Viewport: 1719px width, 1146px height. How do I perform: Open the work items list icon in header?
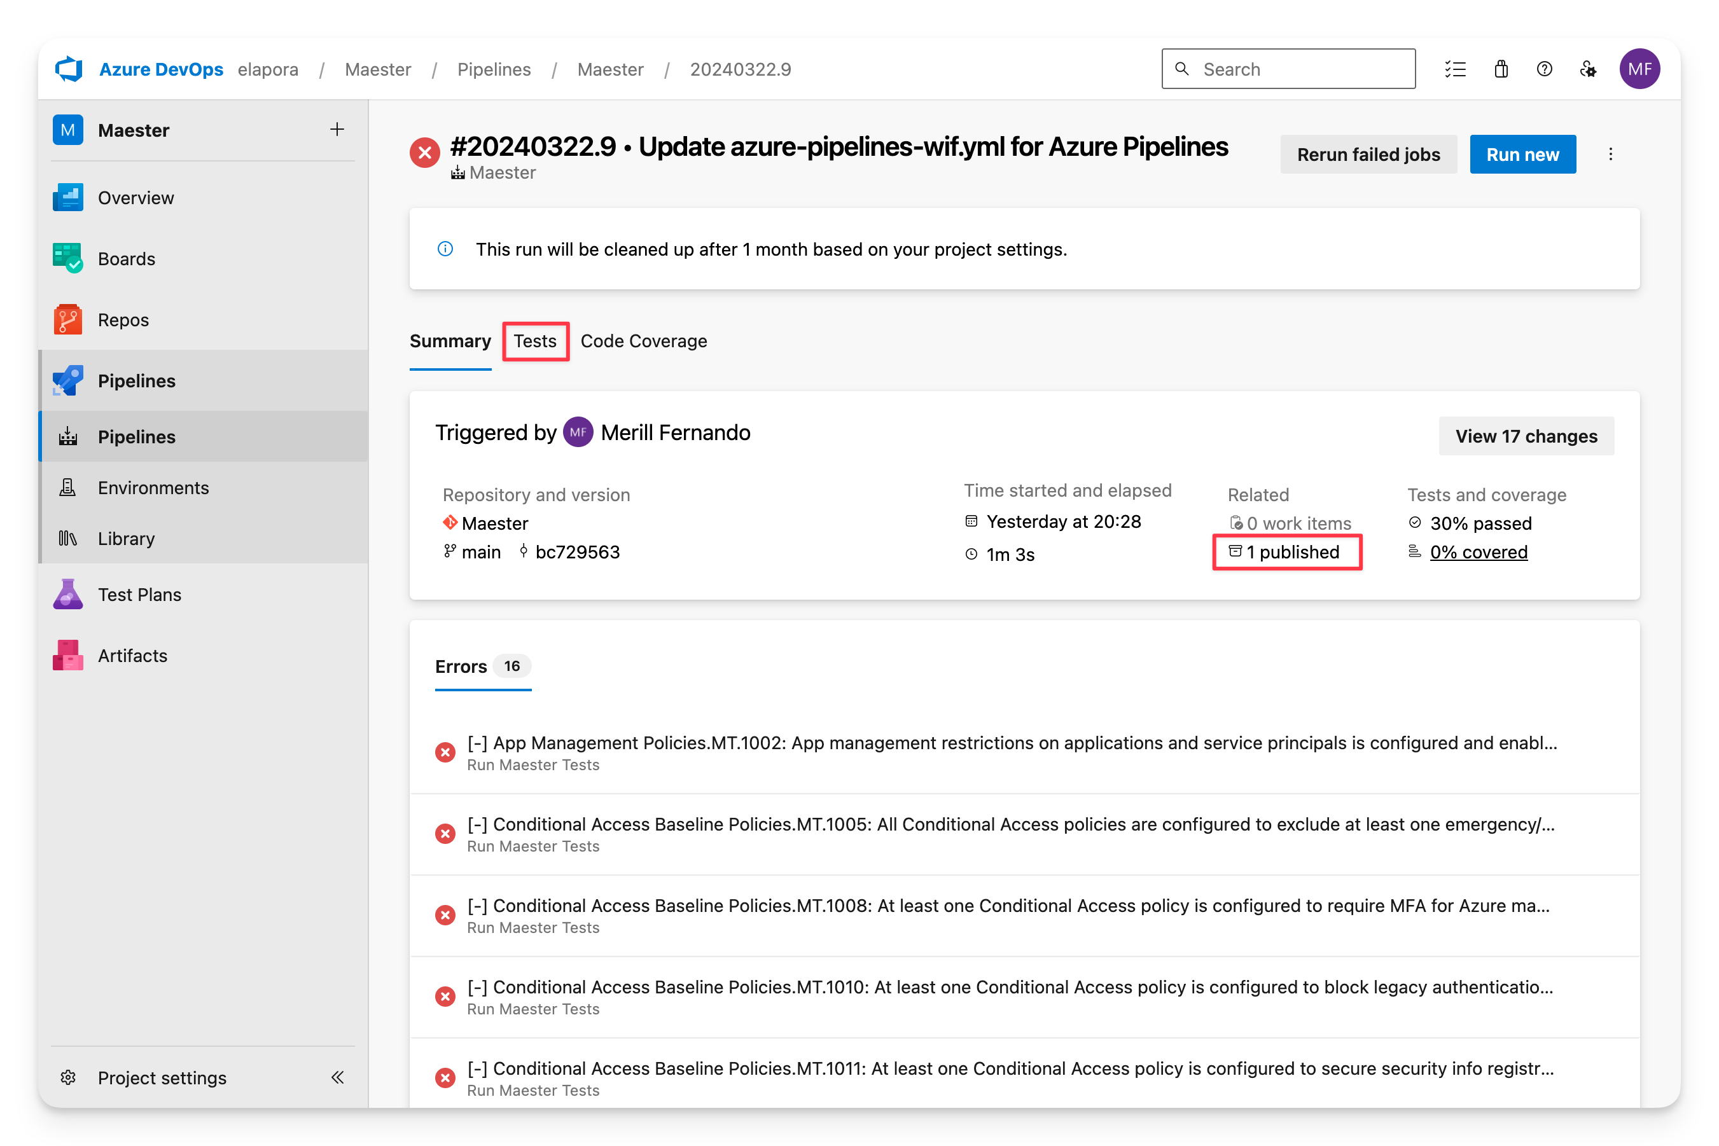pos(1455,69)
